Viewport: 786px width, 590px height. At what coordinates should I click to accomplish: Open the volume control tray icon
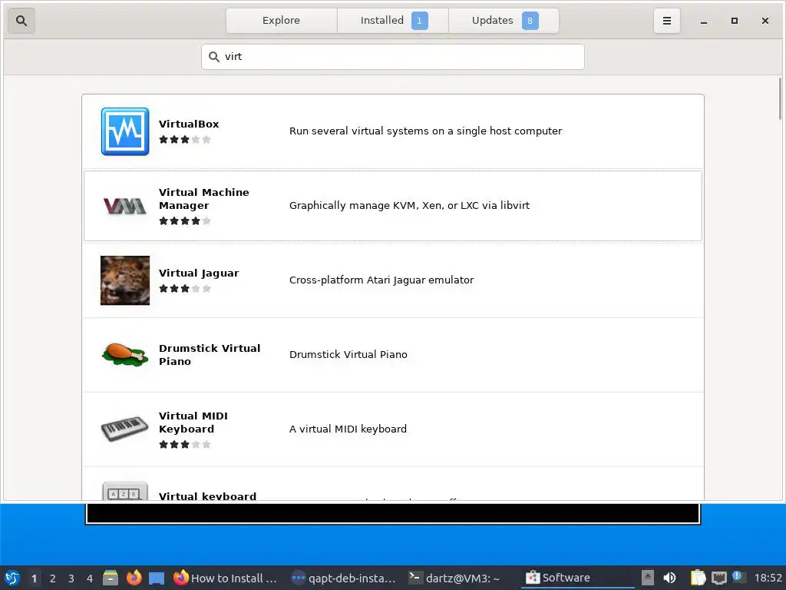[669, 578]
